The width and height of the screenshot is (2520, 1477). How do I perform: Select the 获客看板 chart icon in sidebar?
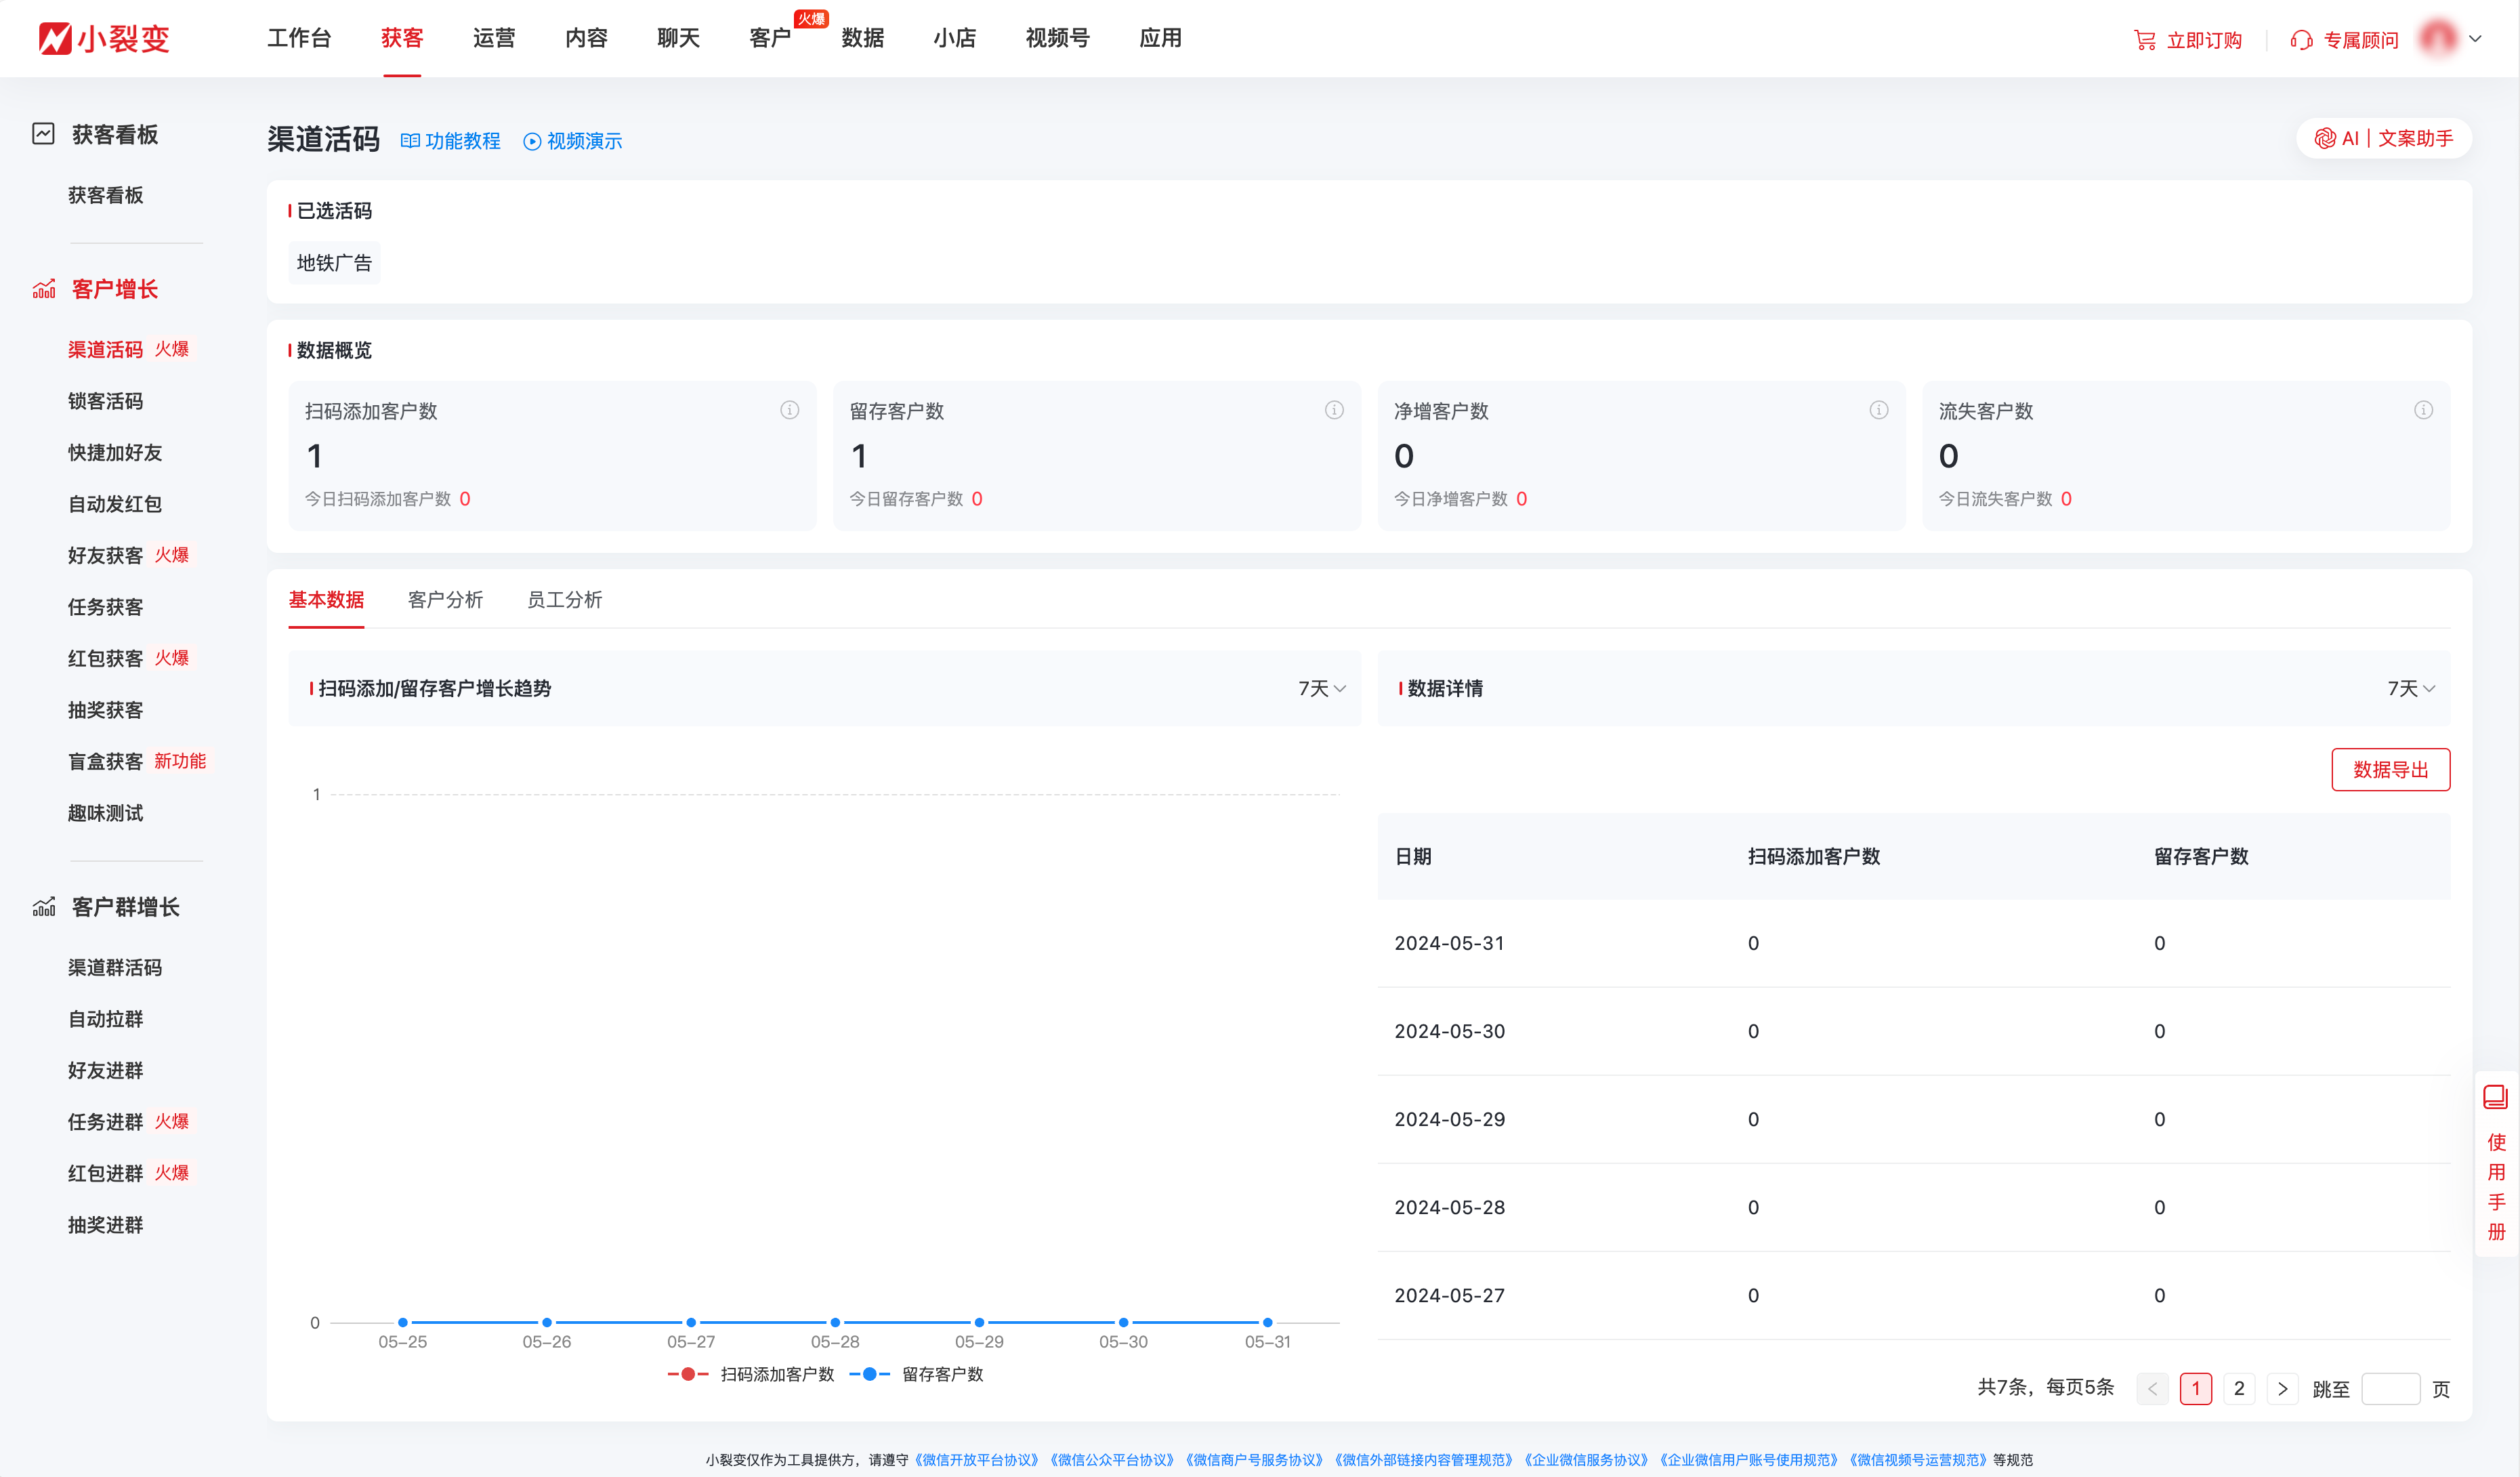coord(43,133)
